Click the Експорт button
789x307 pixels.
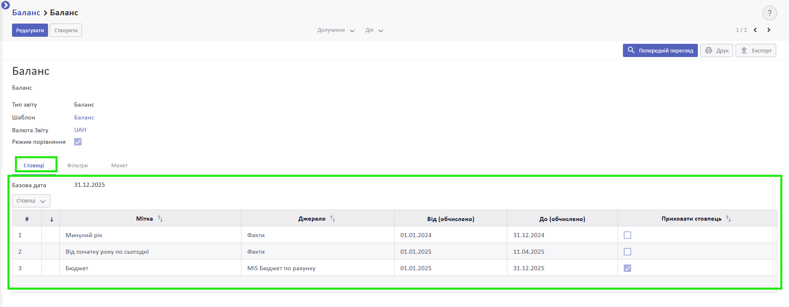coord(756,50)
